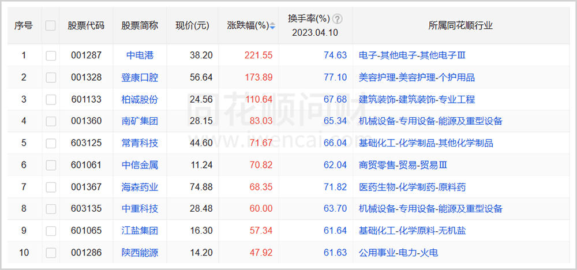
Task: Click the date 2023.04.10 in header
Action: [x=315, y=33]
